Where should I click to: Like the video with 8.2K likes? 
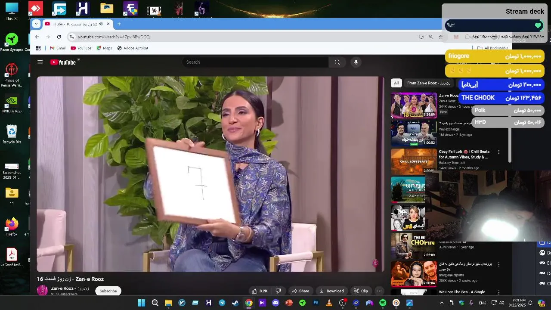pos(260,291)
